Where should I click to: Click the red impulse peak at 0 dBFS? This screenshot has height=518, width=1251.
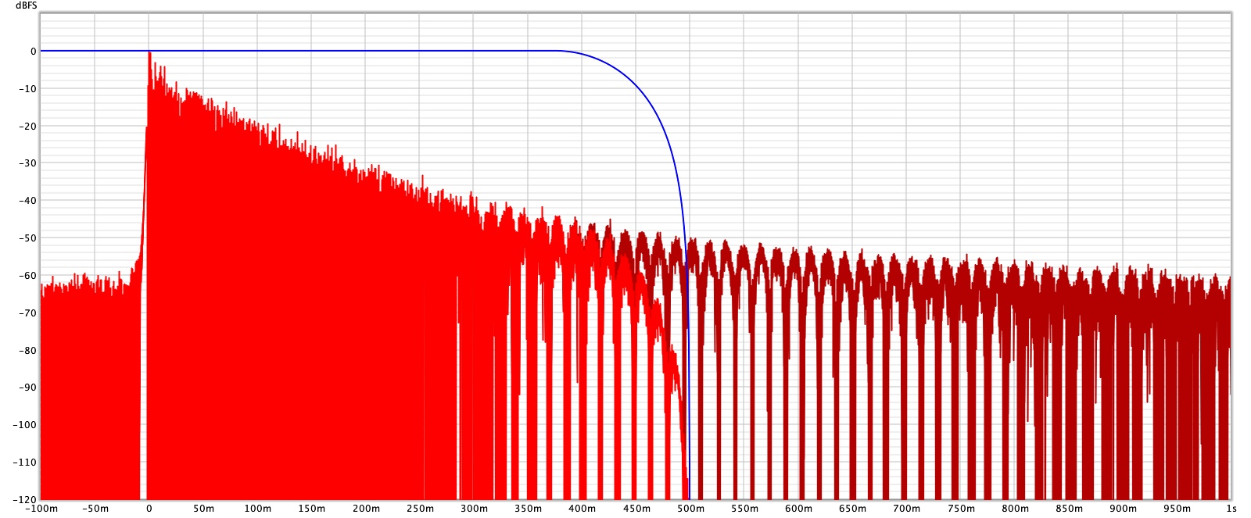point(149,53)
